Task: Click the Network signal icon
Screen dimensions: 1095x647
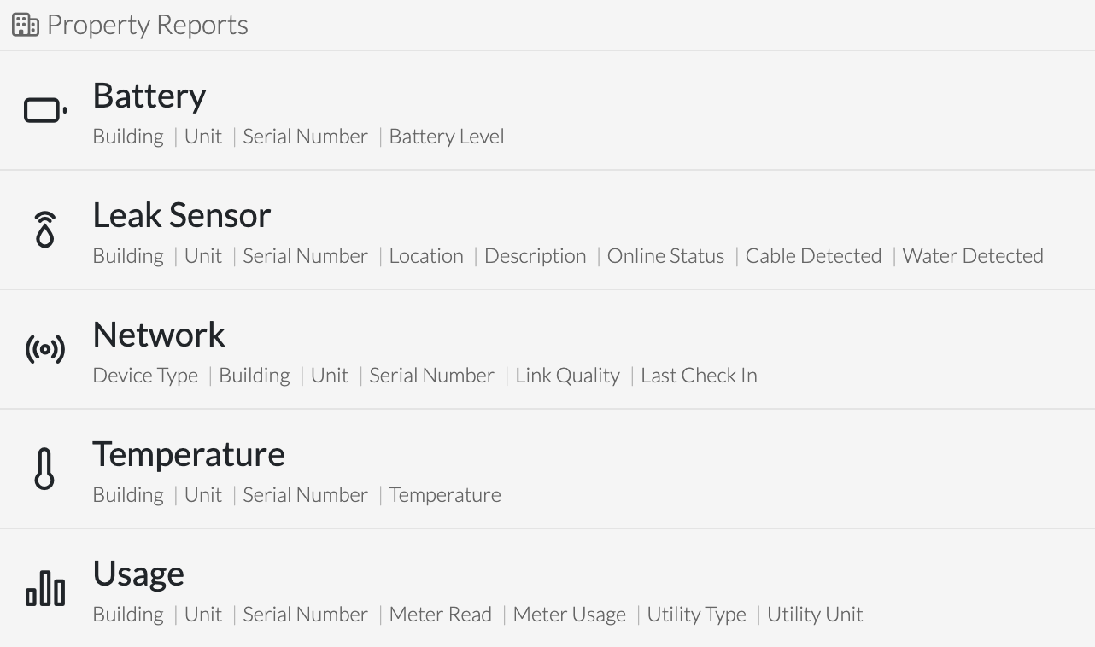Action: 45,350
